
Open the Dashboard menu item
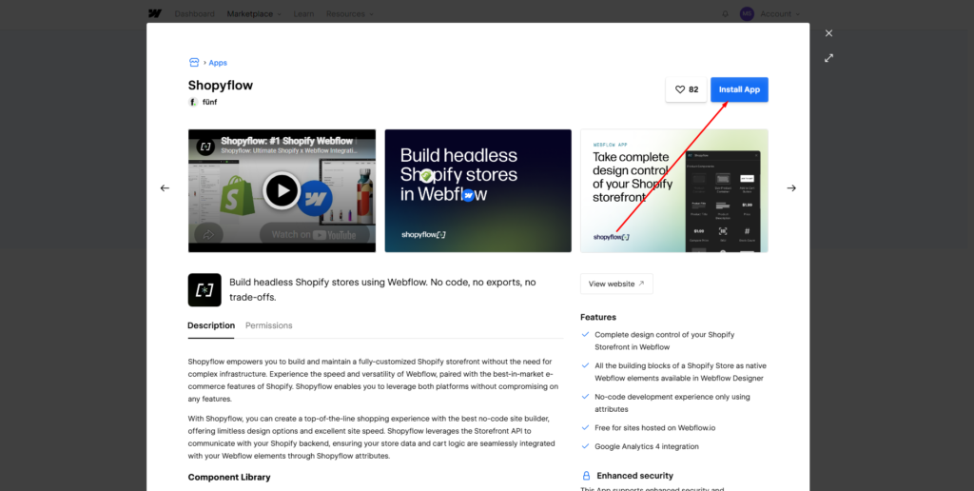(195, 14)
